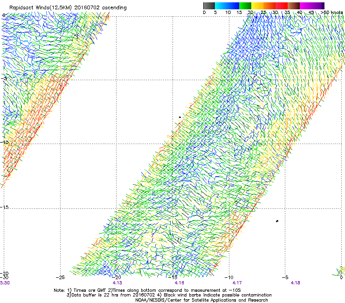Click the title 'Rapidsact Winds(12.5KM) 20160702 ascending'
Image resolution: width=345 pixels, height=303 pixels.
(68, 8)
